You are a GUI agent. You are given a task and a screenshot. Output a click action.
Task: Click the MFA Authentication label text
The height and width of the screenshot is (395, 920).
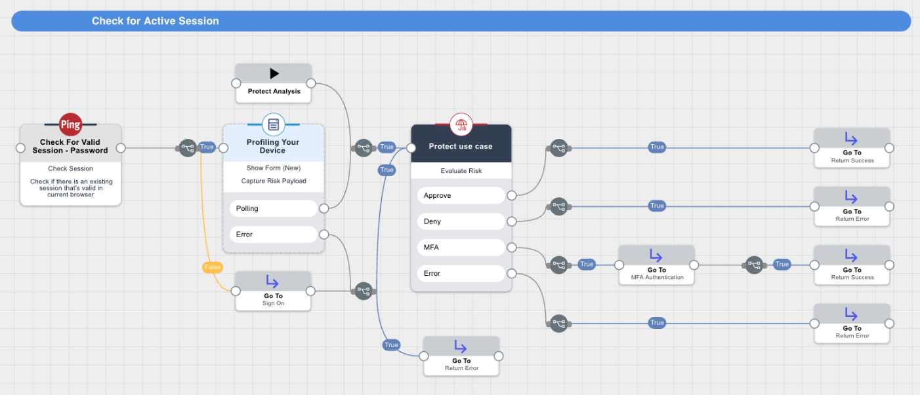[657, 277]
